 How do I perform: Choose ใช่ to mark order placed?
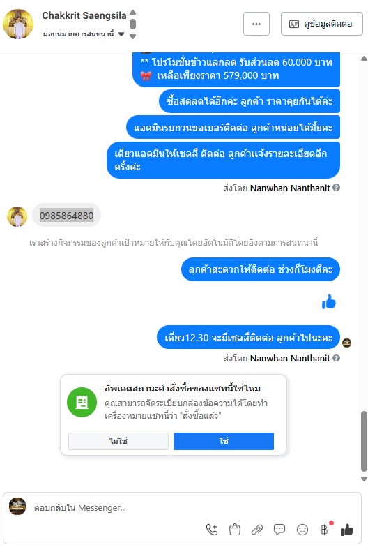(224, 441)
